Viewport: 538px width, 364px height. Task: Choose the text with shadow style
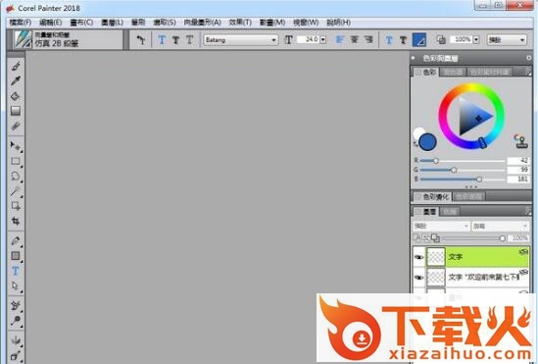[175, 40]
